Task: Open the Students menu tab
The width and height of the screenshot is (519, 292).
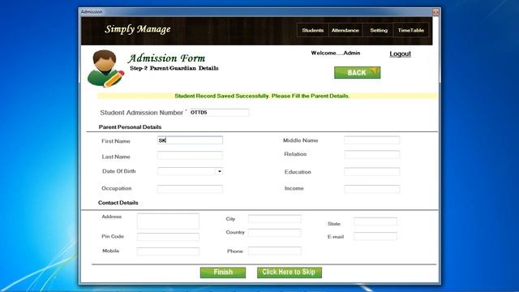Action: click(312, 30)
